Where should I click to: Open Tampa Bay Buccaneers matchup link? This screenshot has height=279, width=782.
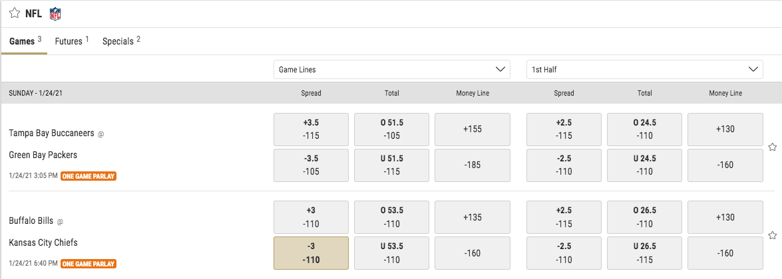click(52, 134)
